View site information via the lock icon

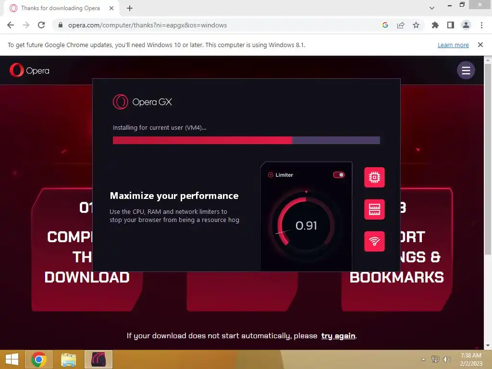pyautogui.click(x=61, y=25)
